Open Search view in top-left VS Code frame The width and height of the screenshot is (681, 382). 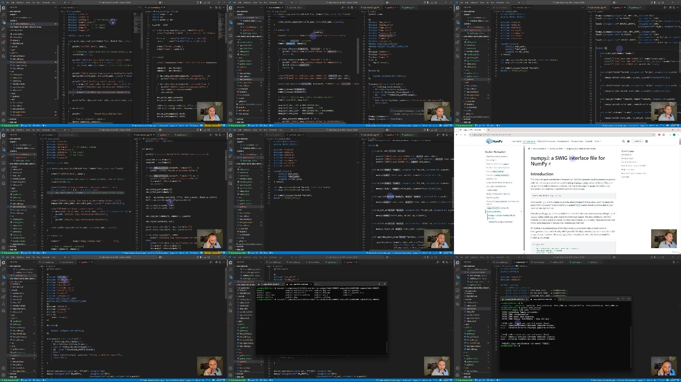tap(3, 15)
